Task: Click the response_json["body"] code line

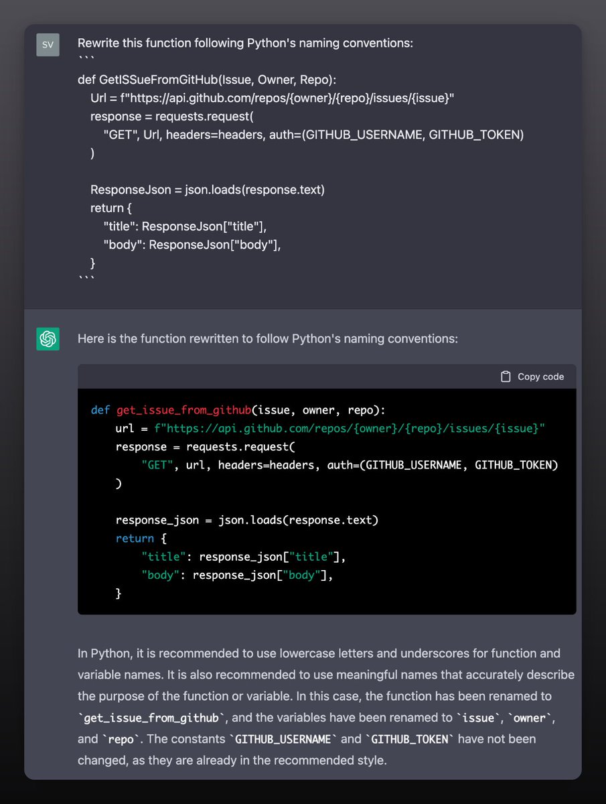Action: click(x=237, y=574)
